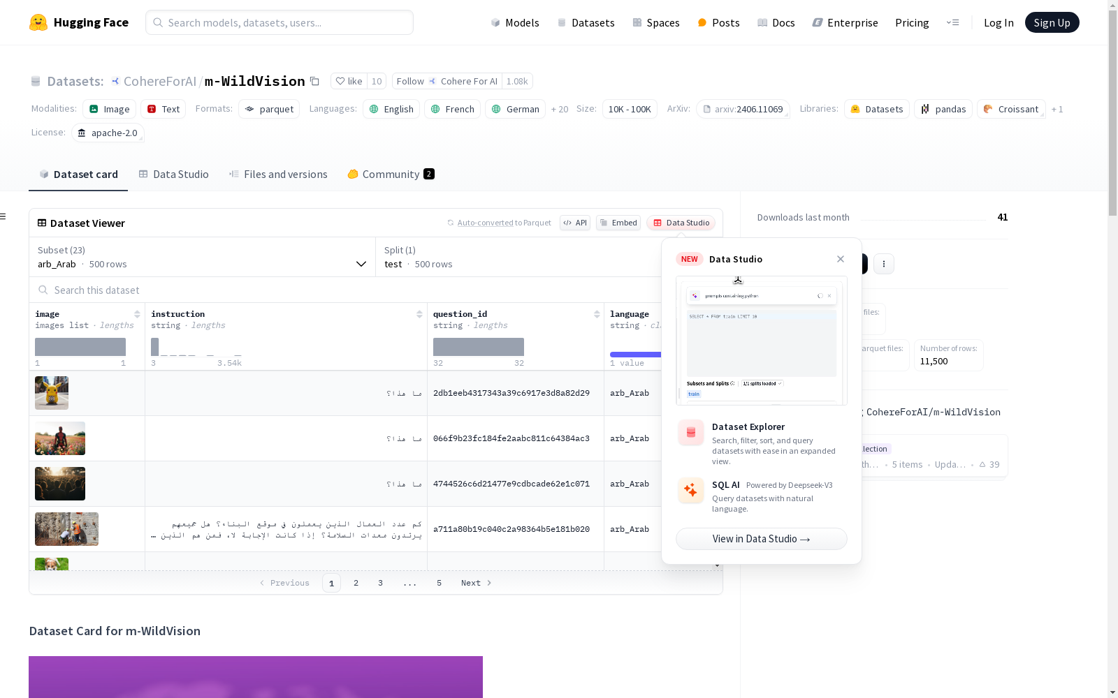Open Enterprise in the navbar
This screenshot has width=1118, height=698.
845,22
